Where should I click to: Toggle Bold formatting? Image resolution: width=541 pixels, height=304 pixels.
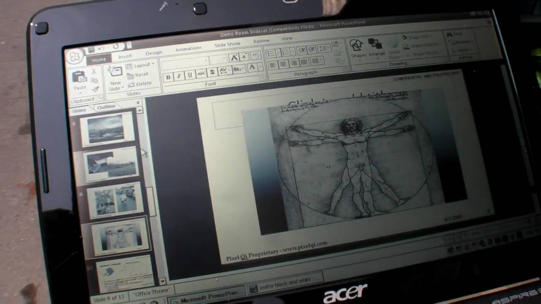[x=169, y=77]
